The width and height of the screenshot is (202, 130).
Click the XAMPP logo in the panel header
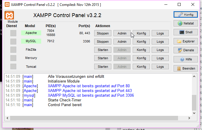pyautogui.click(x=9, y=15)
